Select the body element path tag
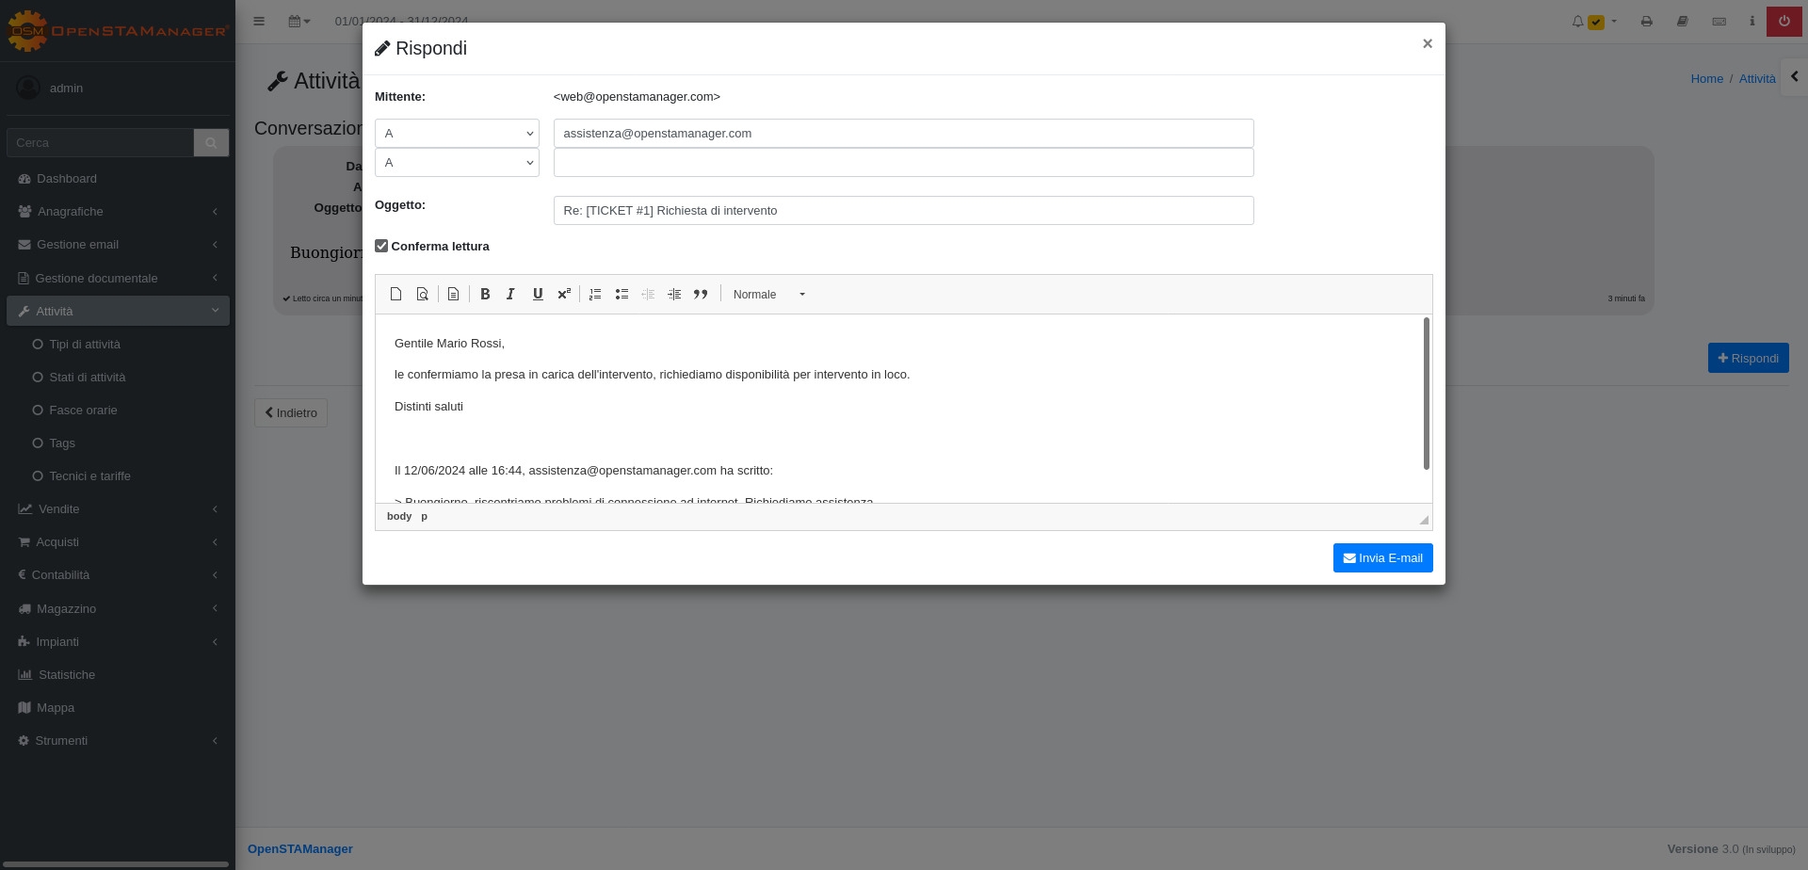The image size is (1808, 870). point(399,517)
